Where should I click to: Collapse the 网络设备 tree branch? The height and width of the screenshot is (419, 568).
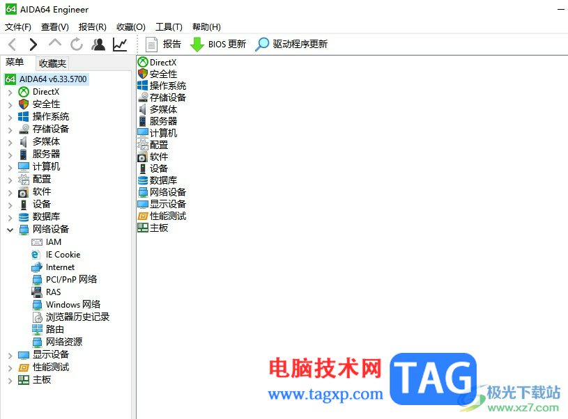tap(10, 229)
